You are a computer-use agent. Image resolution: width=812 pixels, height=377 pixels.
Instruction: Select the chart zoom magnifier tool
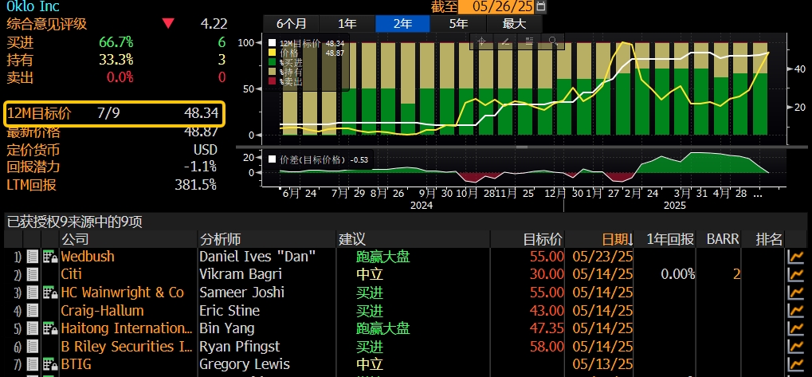point(553,41)
